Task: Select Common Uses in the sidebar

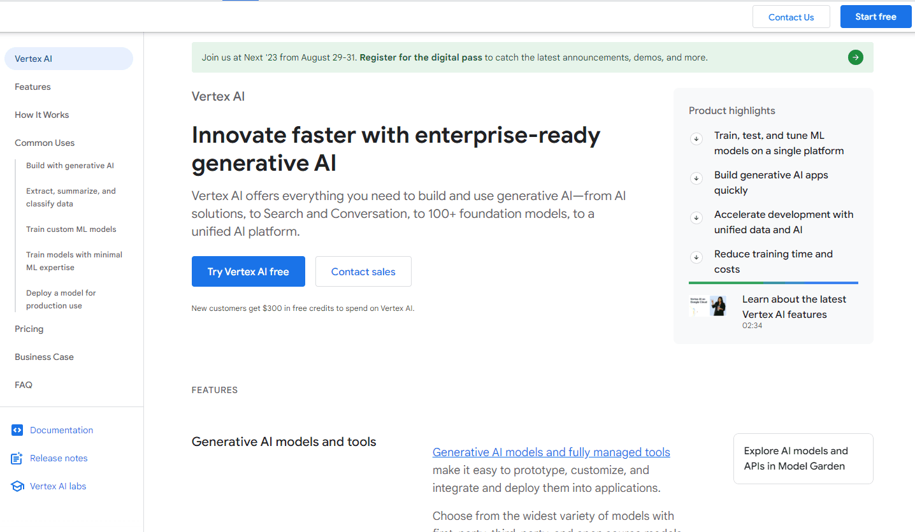Action: [45, 143]
